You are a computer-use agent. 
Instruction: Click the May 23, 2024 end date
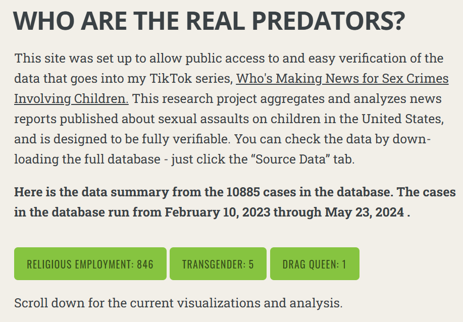point(364,212)
